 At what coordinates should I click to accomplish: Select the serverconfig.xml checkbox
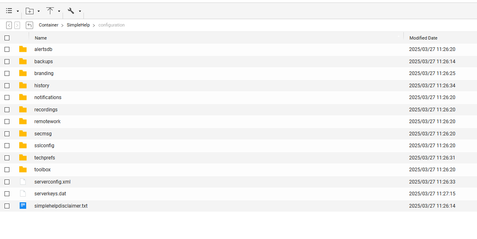7,181
